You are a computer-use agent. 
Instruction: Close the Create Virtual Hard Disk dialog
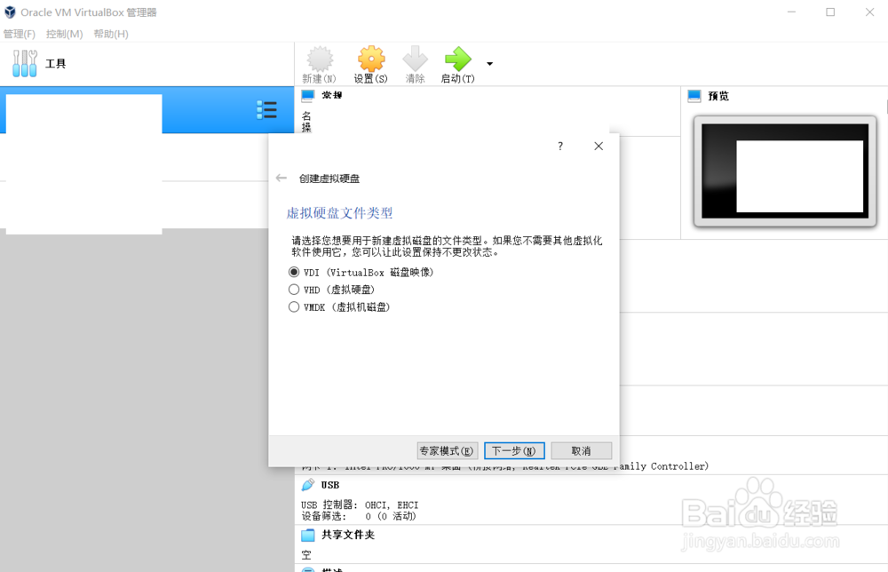(599, 147)
